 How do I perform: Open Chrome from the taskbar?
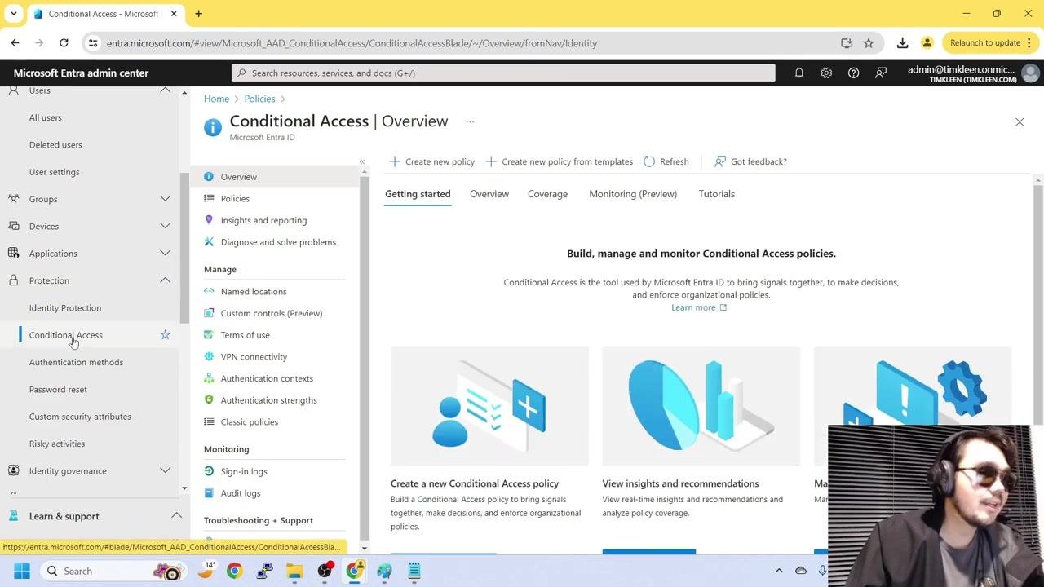tap(234, 571)
